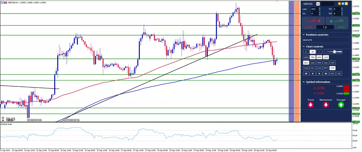
Task: Click the T/S input field
Action: point(337,9)
